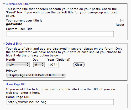131x110 pixels.
Task: Click the Year (Optional) label
Action: click(59, 60)
